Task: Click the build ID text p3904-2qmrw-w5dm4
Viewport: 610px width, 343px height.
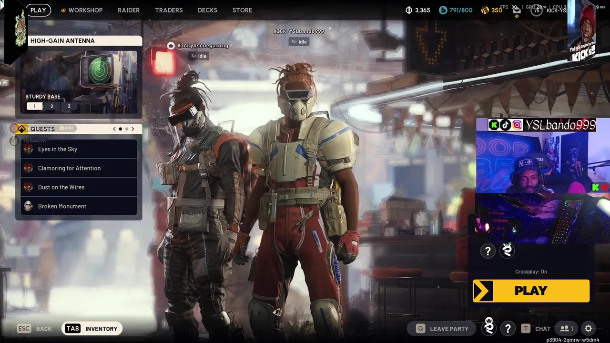Action: click(573, 340)
